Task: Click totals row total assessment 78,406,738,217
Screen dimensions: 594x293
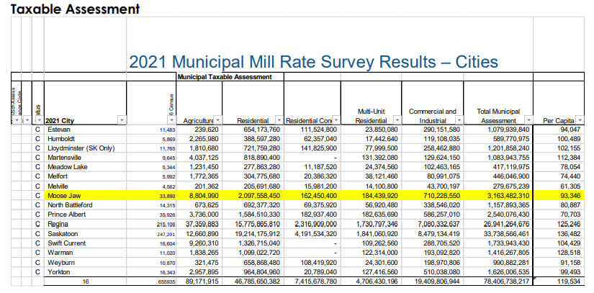Action: (x=507, y=281)
